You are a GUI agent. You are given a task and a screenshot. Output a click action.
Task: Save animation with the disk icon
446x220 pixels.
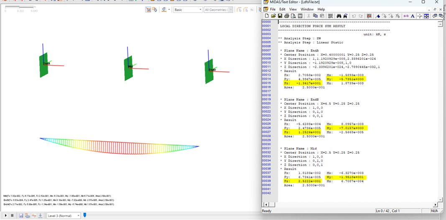(21, 216)
